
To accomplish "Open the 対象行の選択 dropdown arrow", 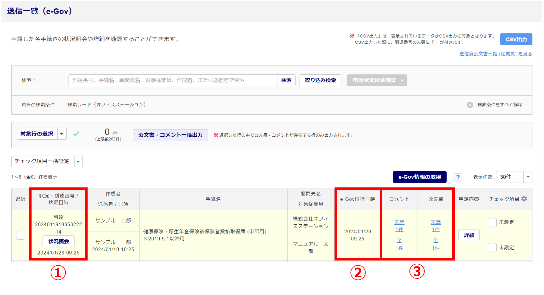I will (62, 134).
